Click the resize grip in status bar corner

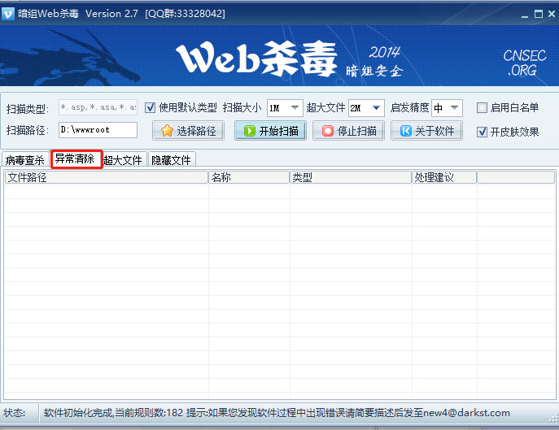pyautogui.click(x=553, y=417)
